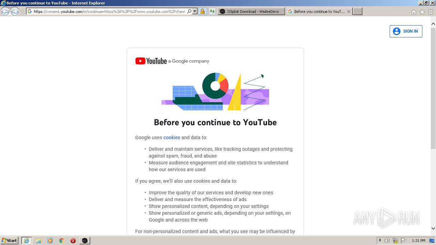This screenshot has height=245, width=436.
Task: Click the 'a Google company' text
Action: coord(189,61)
